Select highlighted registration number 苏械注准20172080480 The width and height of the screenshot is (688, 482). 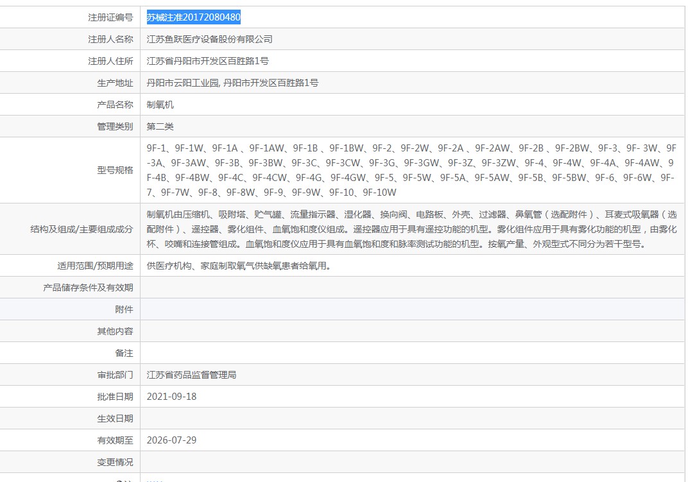click(194, 17)
